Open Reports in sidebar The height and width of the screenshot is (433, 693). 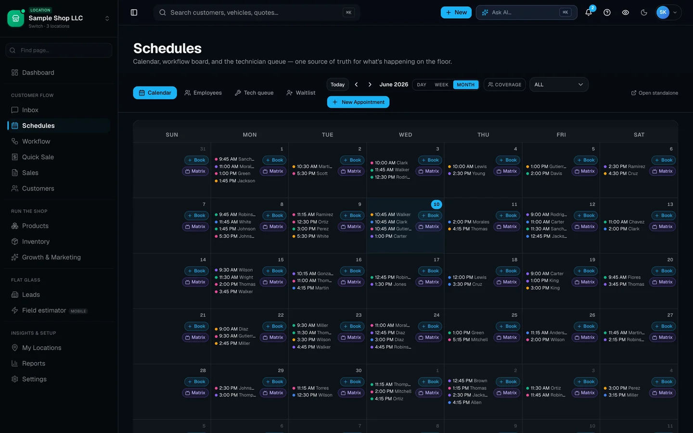coord(59,364)
